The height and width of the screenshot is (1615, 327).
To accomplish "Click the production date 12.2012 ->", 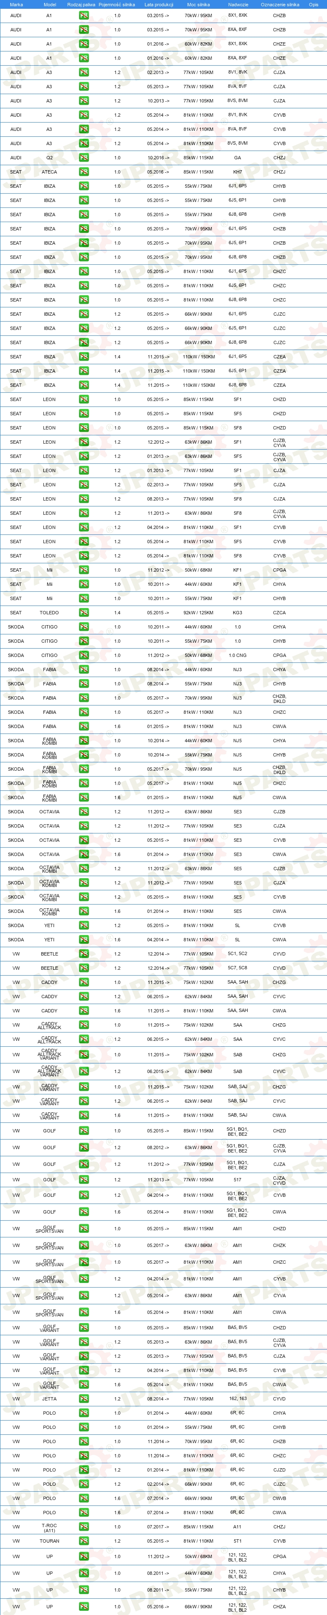I will (x=158, y=442).
